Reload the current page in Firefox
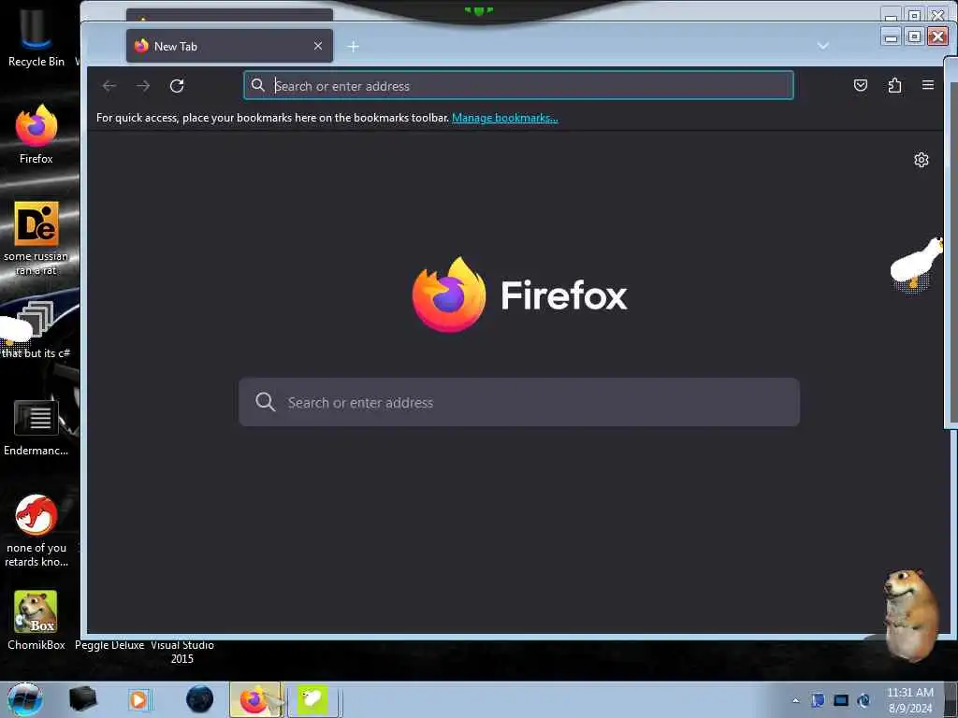The width and height of the screenshot is (958, 718). [177, 86]
